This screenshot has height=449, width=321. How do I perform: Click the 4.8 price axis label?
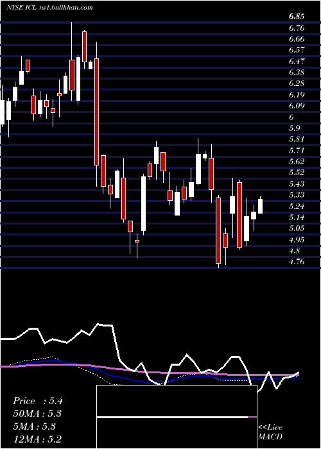coord(295,251)
